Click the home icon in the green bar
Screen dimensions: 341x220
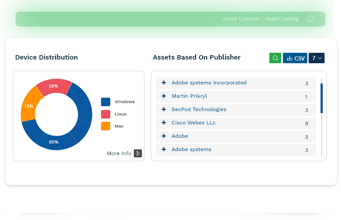(x=311, y=19)
